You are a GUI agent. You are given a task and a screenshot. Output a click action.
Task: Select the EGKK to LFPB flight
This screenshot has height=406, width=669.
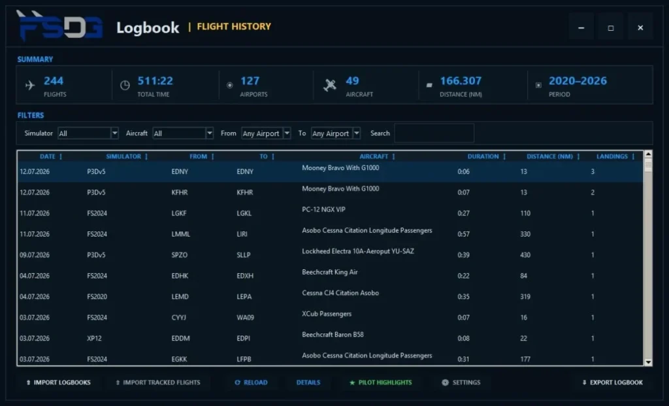click(x=330, y=358)
